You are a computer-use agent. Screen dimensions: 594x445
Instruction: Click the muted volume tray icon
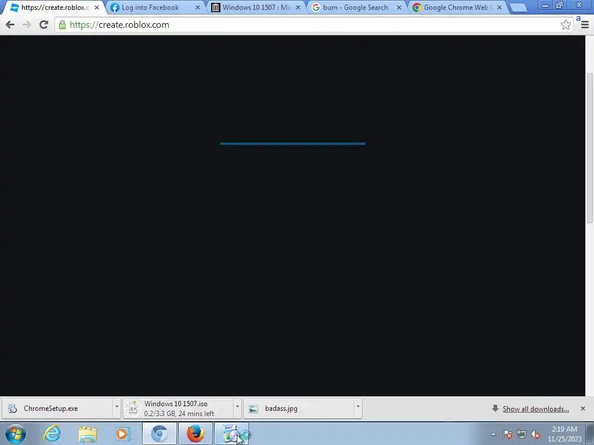pos(535,434)
